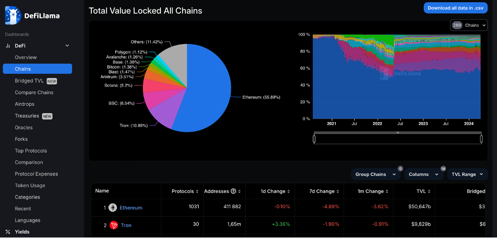
Task: Click the Bridged column header
Action: (x=476, y=191)
